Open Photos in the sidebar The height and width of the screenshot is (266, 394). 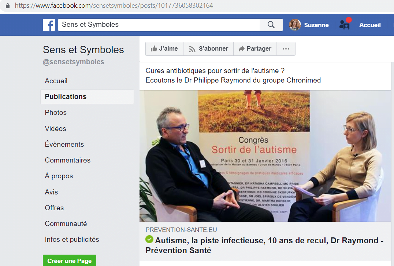click(x=56, y=113)
